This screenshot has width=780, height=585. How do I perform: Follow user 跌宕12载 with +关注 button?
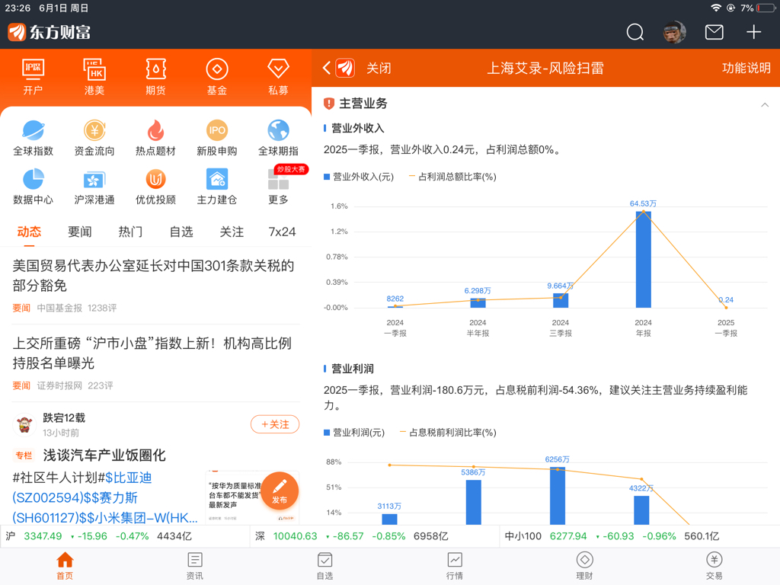coord(275,424)
